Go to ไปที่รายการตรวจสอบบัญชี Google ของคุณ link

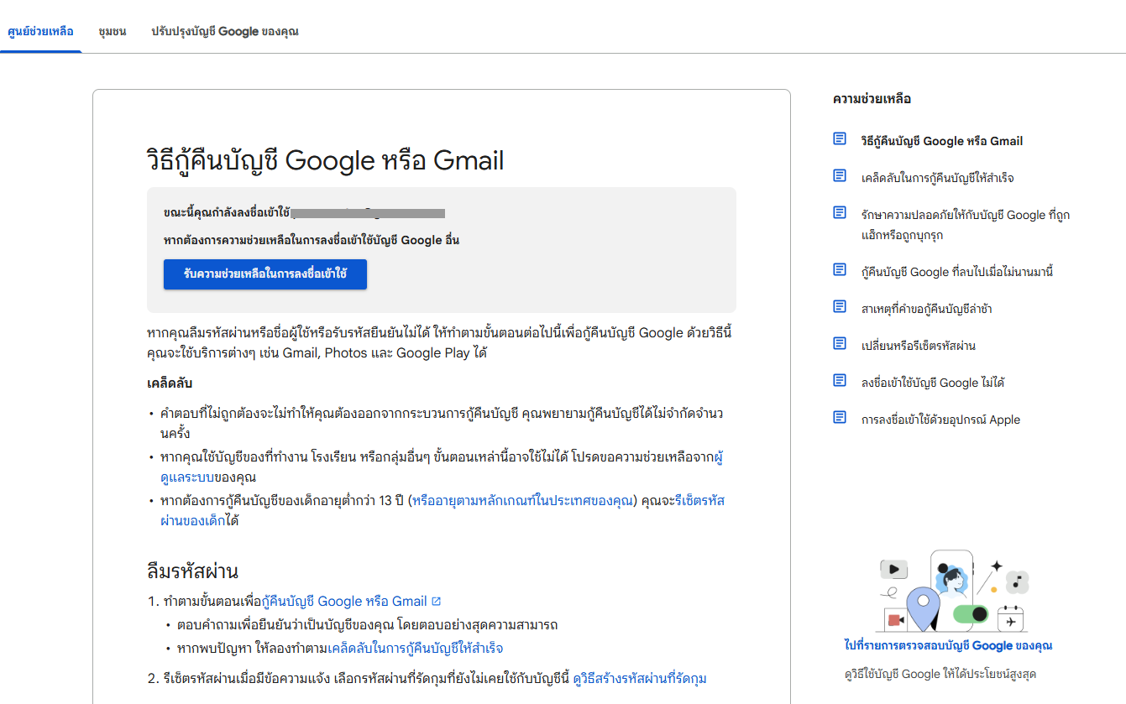(948, 645)
